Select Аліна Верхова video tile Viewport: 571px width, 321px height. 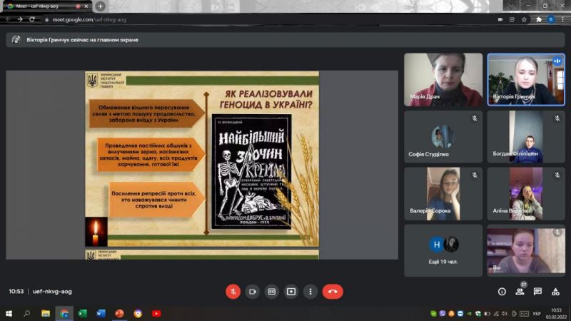click(x=526, y=193)
